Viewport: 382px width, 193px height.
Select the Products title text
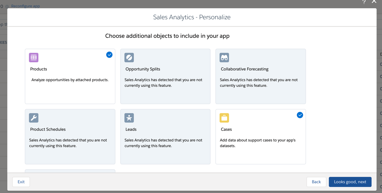(39, 69)
